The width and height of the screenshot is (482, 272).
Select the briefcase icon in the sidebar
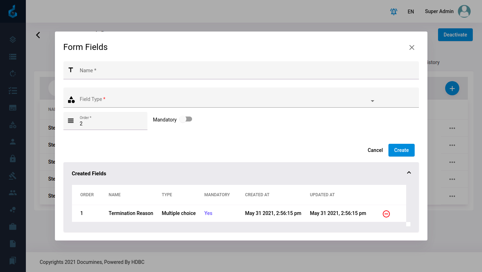tap(13, 227)
